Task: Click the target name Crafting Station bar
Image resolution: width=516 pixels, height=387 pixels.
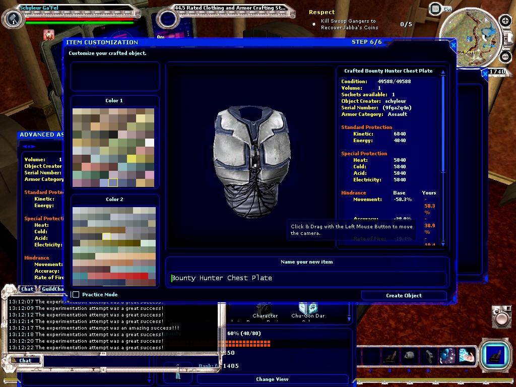Action: click(x=230, y=8)
